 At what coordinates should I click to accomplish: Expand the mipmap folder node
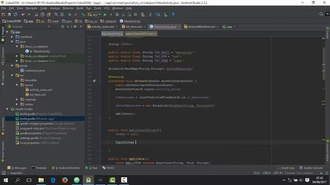17,100
